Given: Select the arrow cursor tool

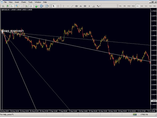Looking at the screenshot, I should point(54,6).
